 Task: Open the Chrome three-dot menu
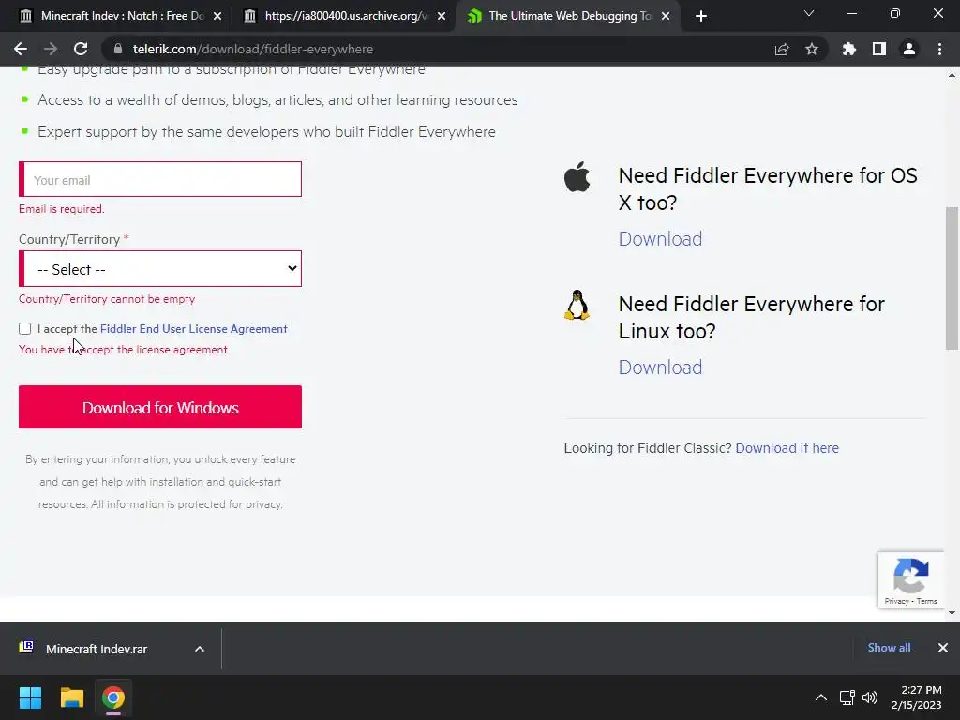[x=939, y=49]
